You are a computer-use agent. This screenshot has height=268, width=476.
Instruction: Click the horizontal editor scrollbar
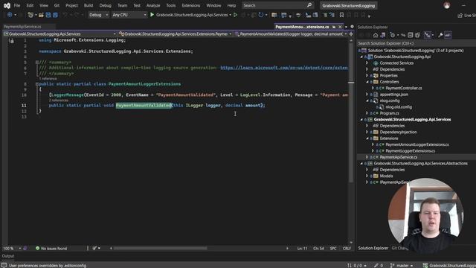[x=161, y=248]
